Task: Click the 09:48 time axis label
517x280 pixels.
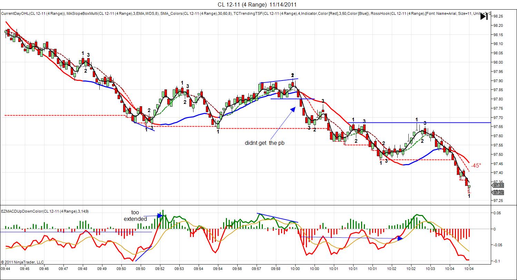Action: (x=83, y=268)
